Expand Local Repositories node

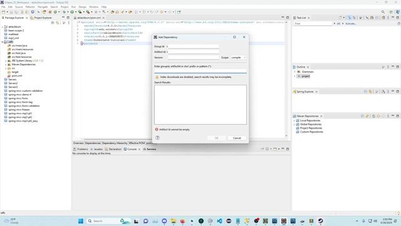coord(294,121)
